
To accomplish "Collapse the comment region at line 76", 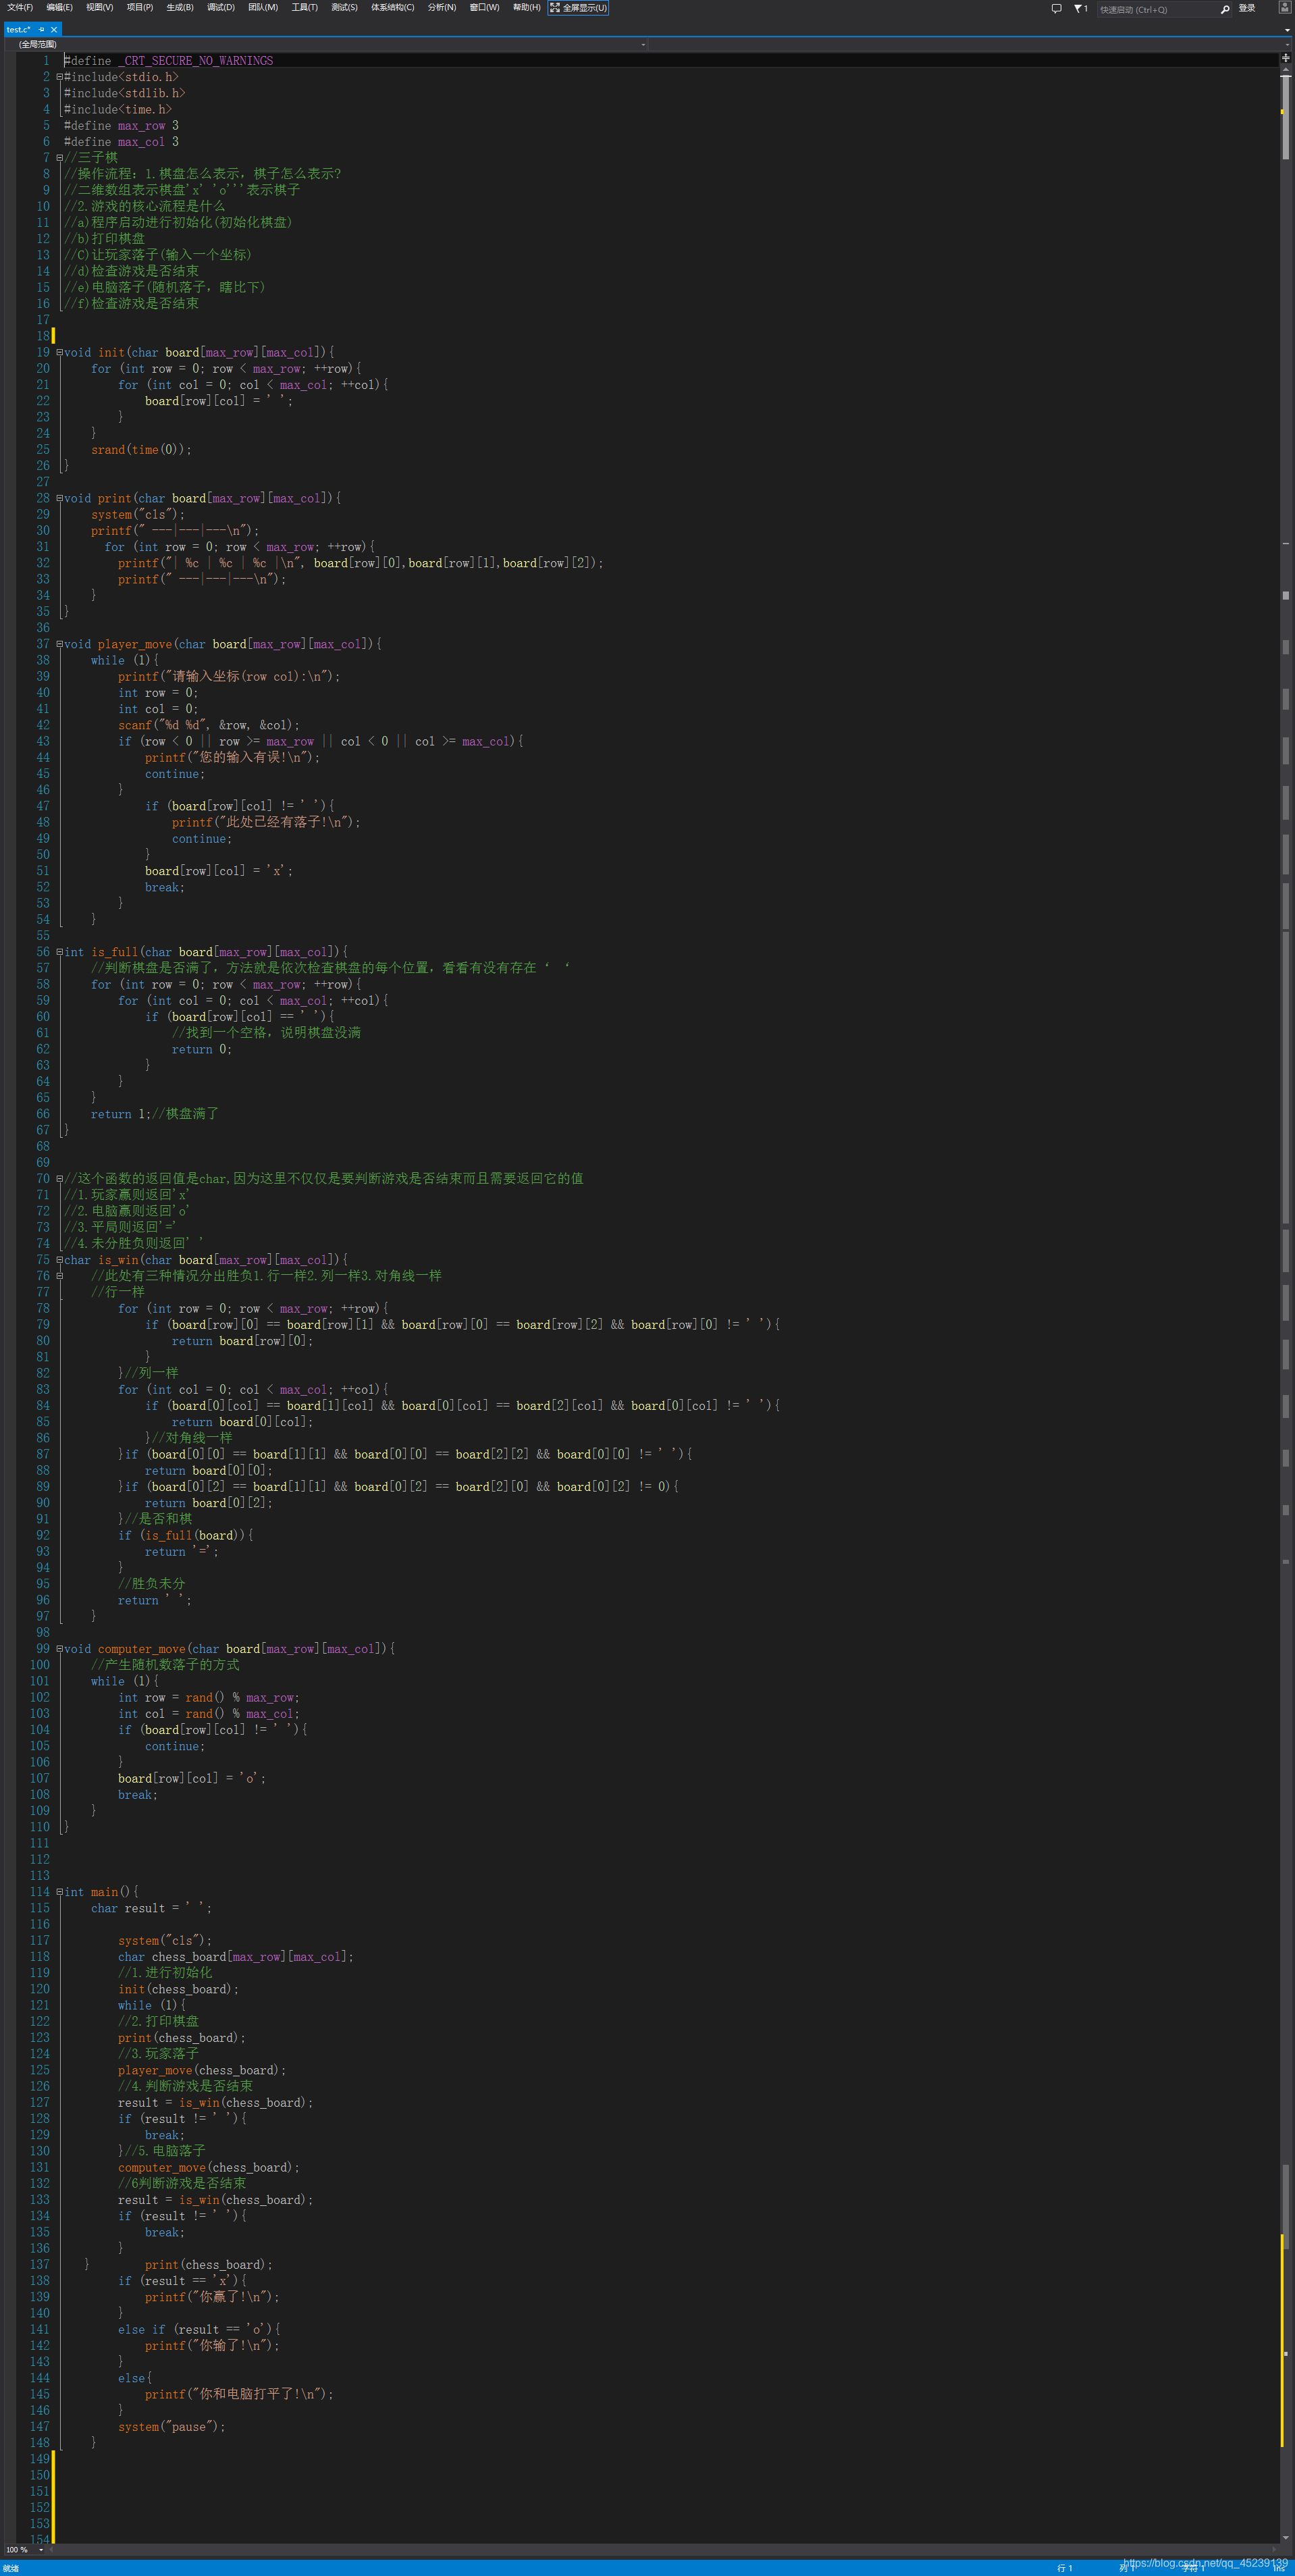I will pos(59,1276).
